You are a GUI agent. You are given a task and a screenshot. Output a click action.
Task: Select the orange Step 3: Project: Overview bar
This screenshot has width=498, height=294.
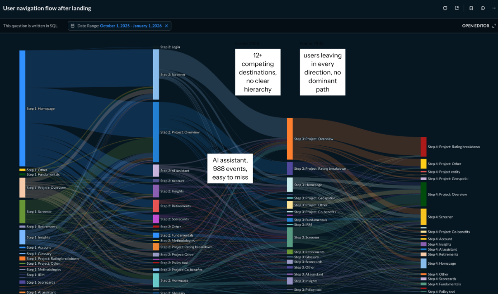point(290,139)
